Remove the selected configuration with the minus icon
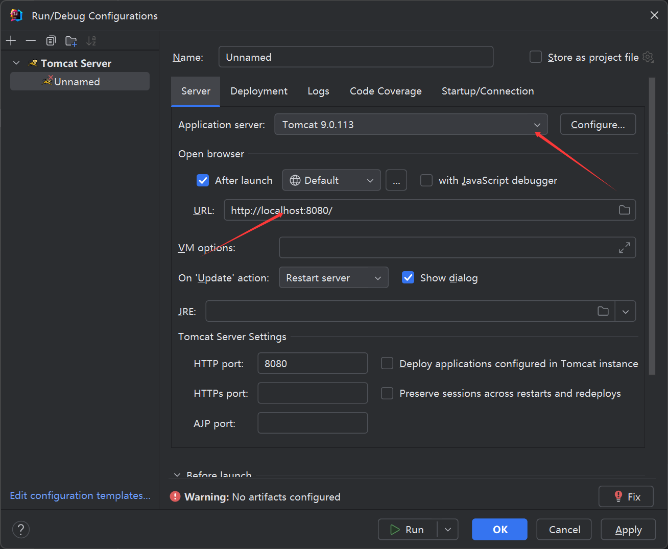The width and height of the screenshot is (668, 549). [31, 41]
